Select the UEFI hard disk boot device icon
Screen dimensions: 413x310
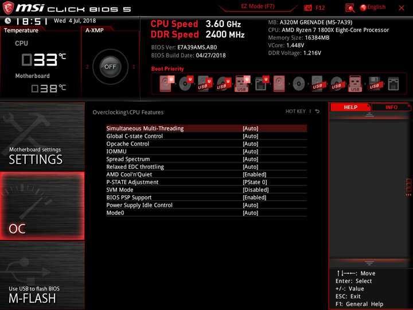166,84
